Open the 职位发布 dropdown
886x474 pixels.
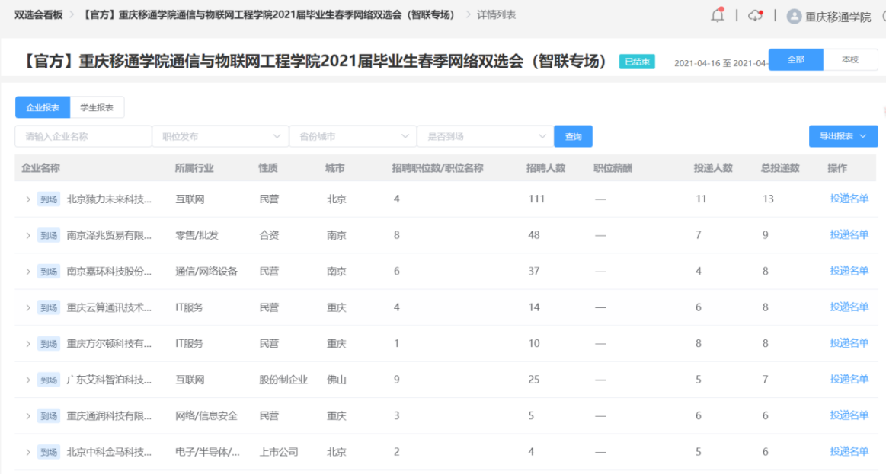(220, 137)
